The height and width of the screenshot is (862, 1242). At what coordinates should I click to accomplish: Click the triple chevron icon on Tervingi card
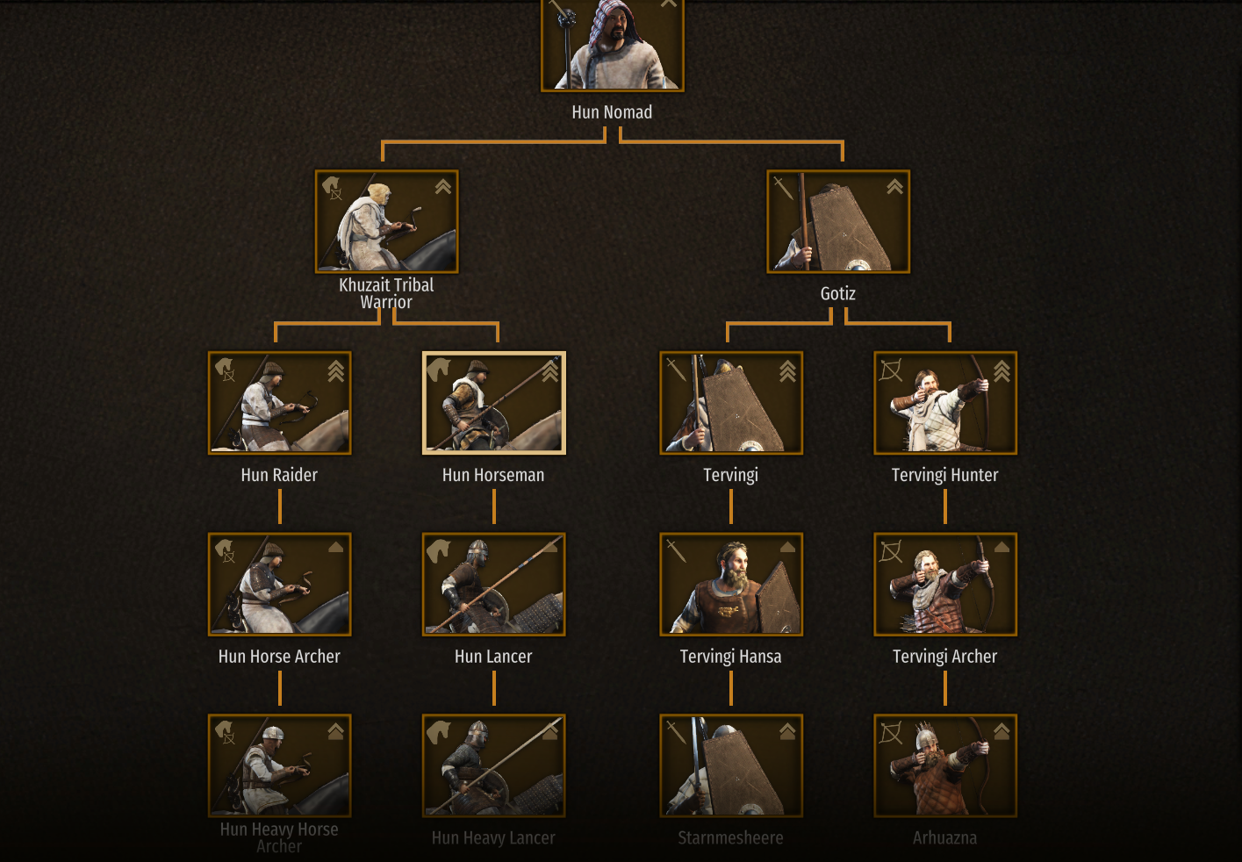[x=787, y=372]
